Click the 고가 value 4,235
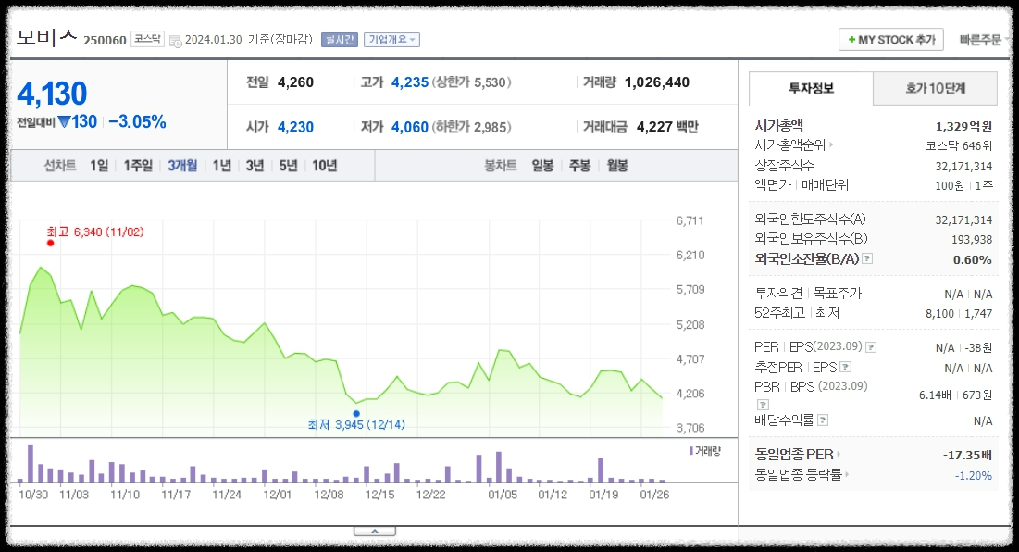1019x552 pixels. (409, 82)
